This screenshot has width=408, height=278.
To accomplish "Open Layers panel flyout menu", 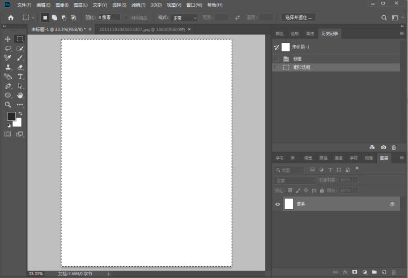I will (402, 158).
